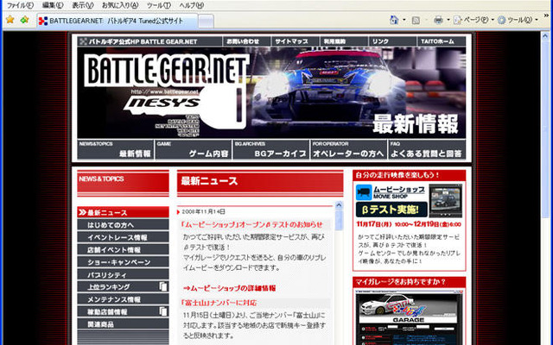Viewport: 553px width, 345px height.
Task: Open the ムービーショップ MOVIE SHOP title link
Action: [x=399, y=191]
